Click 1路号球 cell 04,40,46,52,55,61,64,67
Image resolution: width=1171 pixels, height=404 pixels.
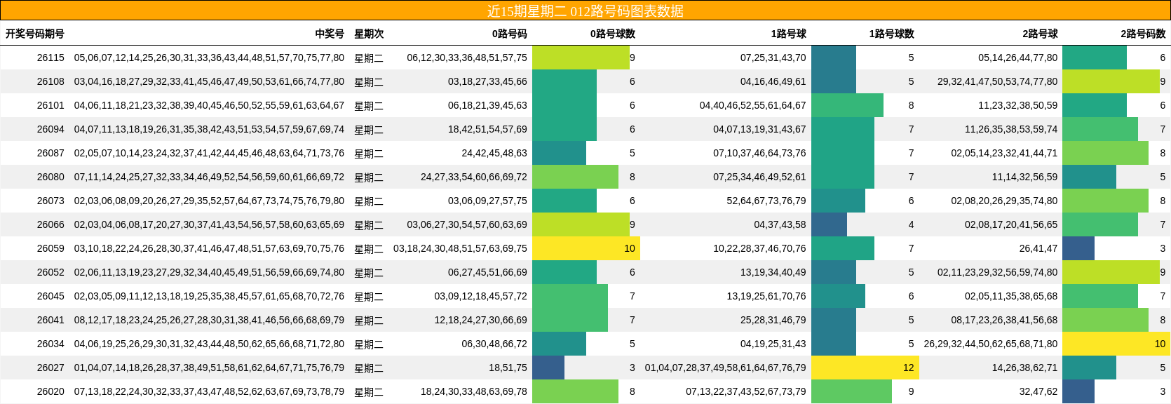tap(753, 105)
